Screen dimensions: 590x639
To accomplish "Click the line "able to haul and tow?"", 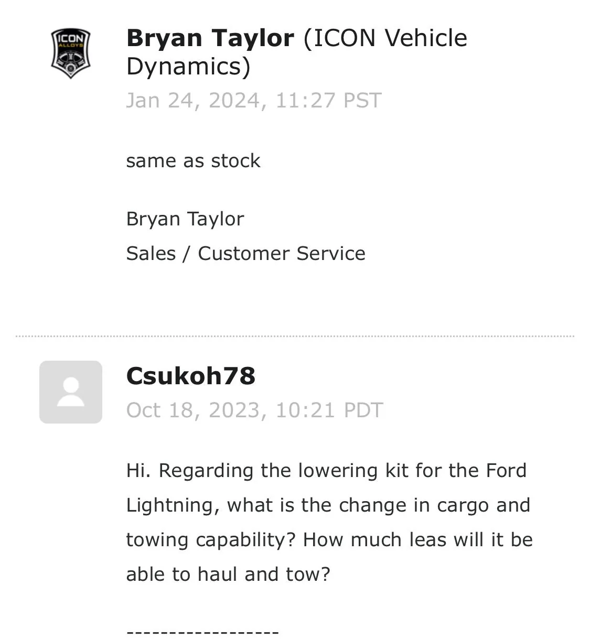I will tap(228, 574).
